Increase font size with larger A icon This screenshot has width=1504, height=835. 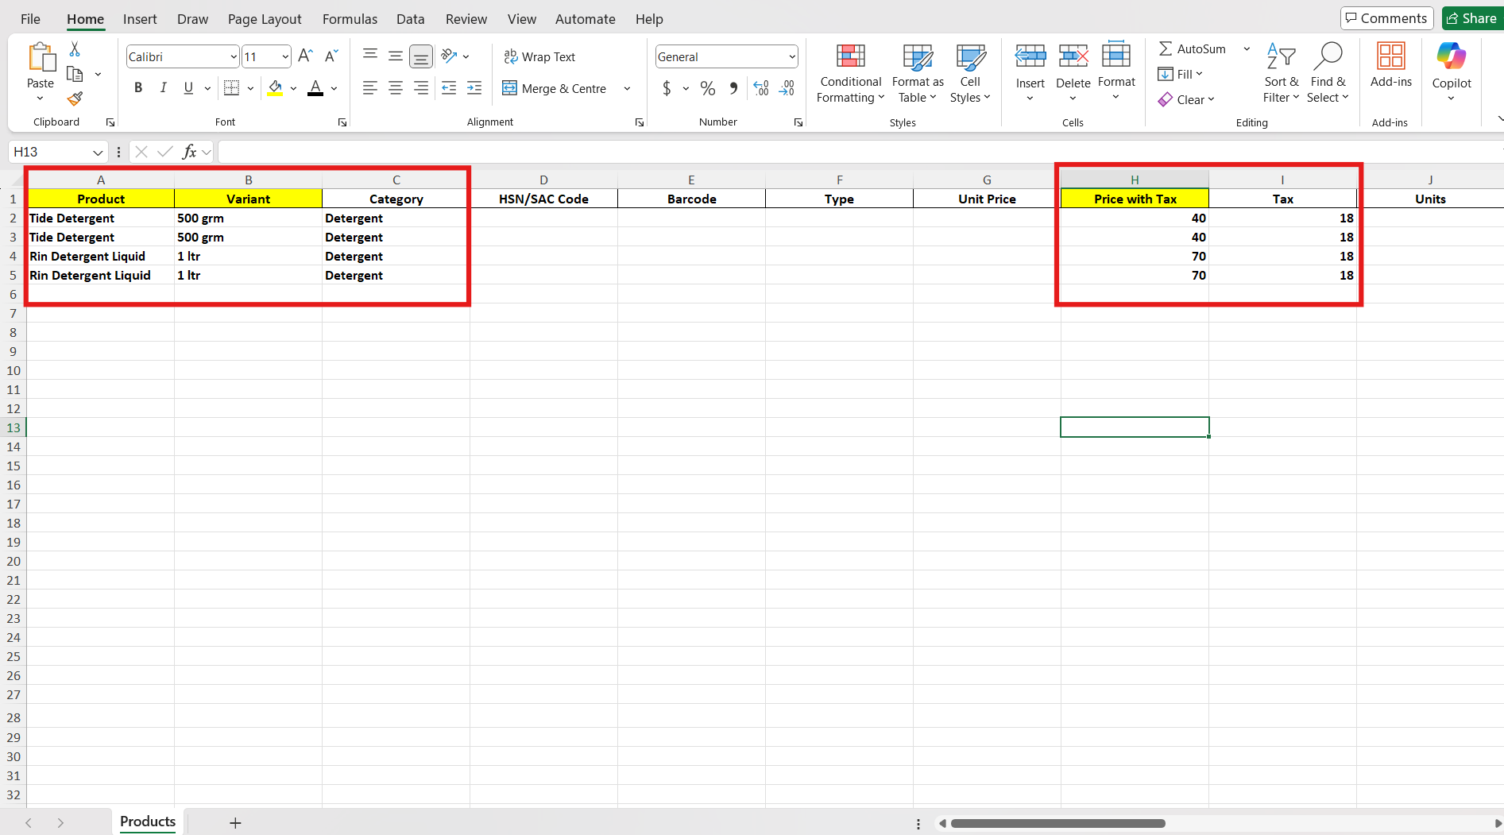[305, 56]
